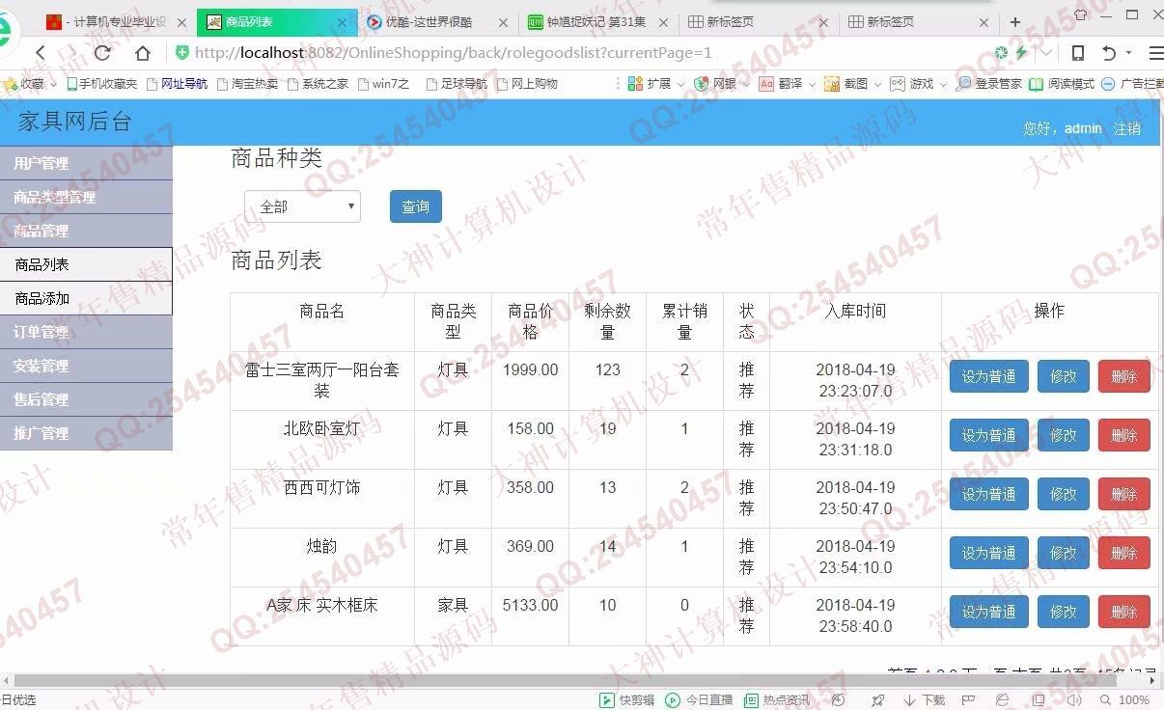Click 删除 for 雷士三室两厅一阳台套装
Viewport: 1164px width, 710px height.
[1123, 376]
